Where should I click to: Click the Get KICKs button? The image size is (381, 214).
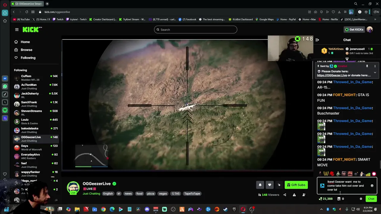(x=354, y=29)
